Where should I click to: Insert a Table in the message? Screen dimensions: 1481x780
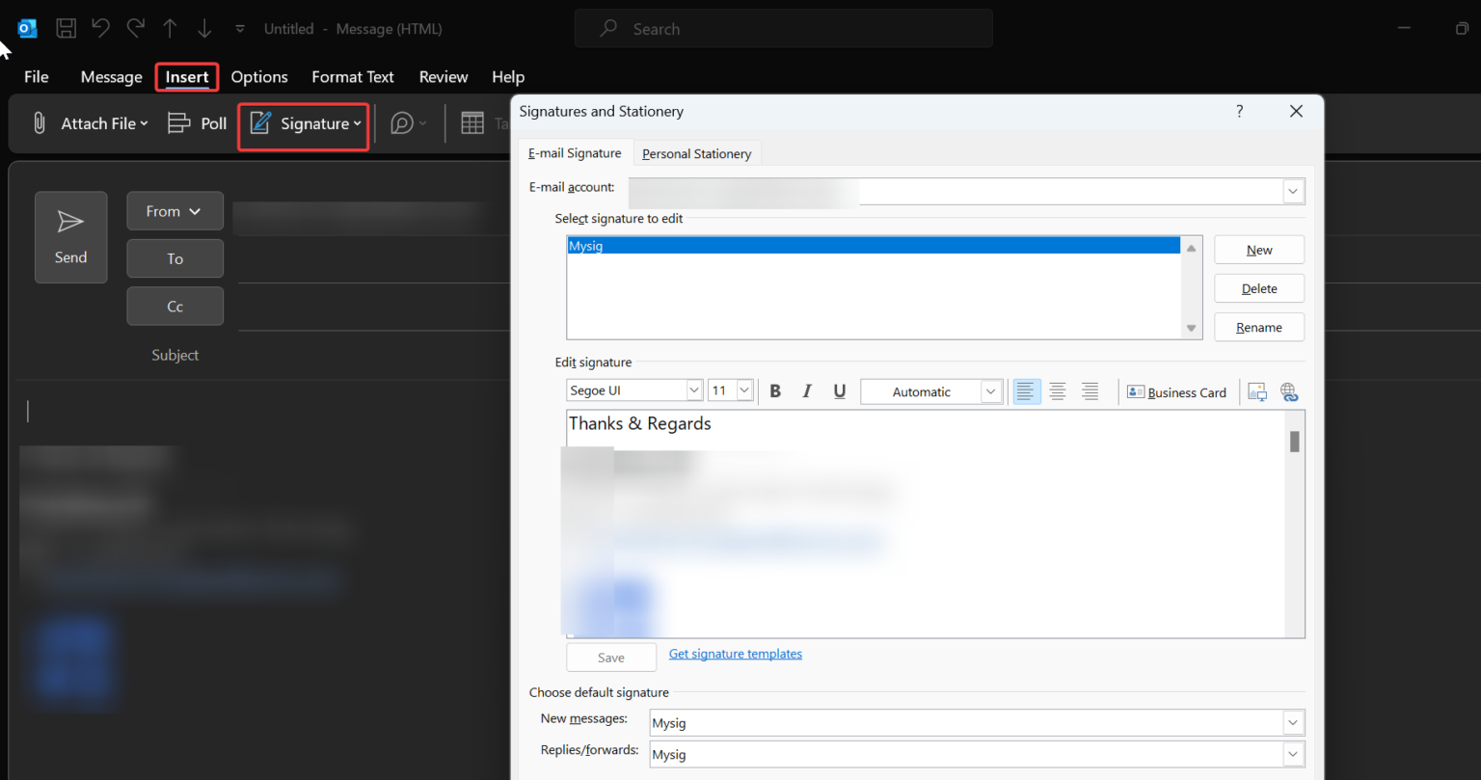click(x=472, y=122)
